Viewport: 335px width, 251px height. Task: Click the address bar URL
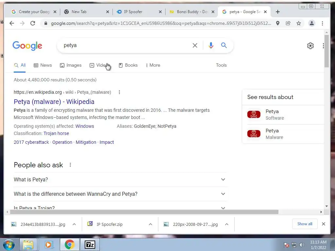click(x=161, y=23)
